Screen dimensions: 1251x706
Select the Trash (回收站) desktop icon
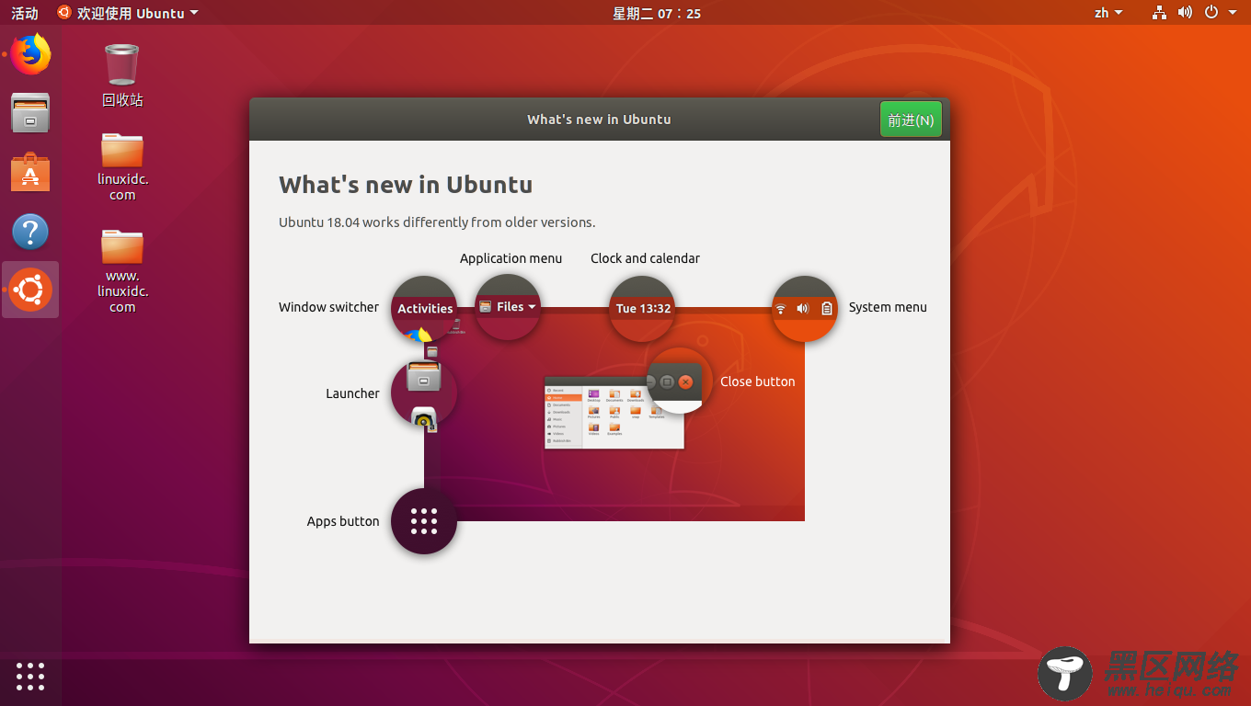pos(122,75)
